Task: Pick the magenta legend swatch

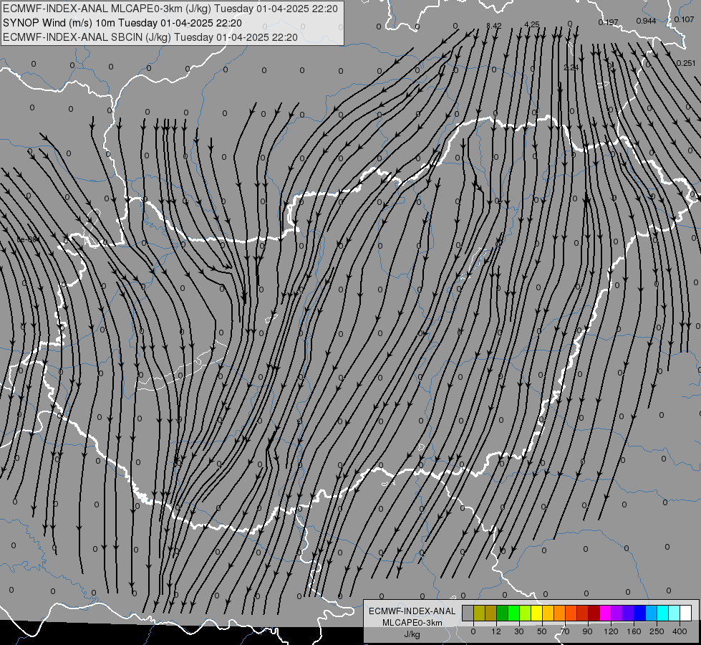Action: [605, 613]
